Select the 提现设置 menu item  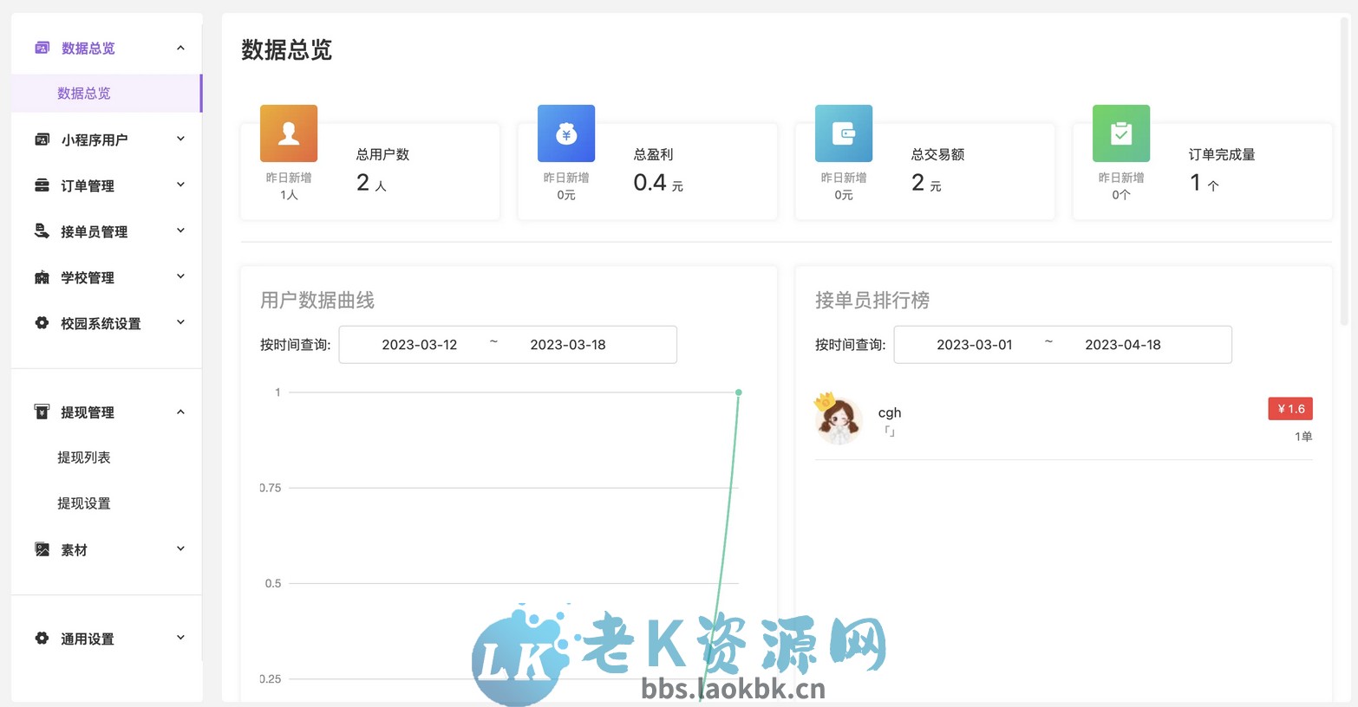point(83,503)
